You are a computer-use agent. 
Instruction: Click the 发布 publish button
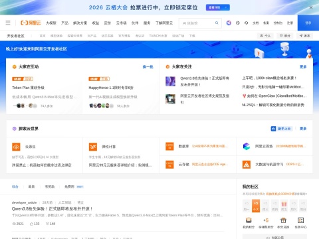304,36
